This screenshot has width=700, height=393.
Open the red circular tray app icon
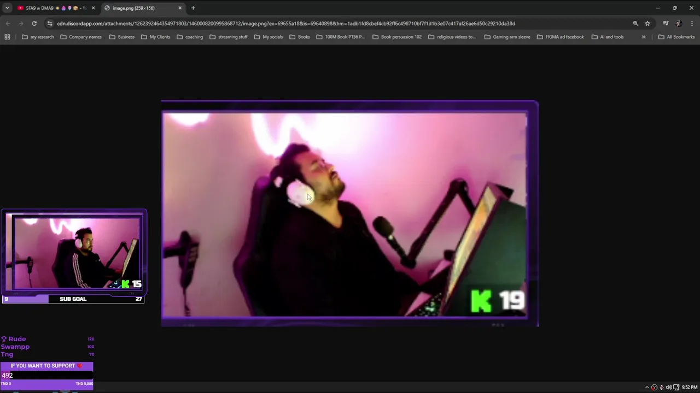coord(654,388)
